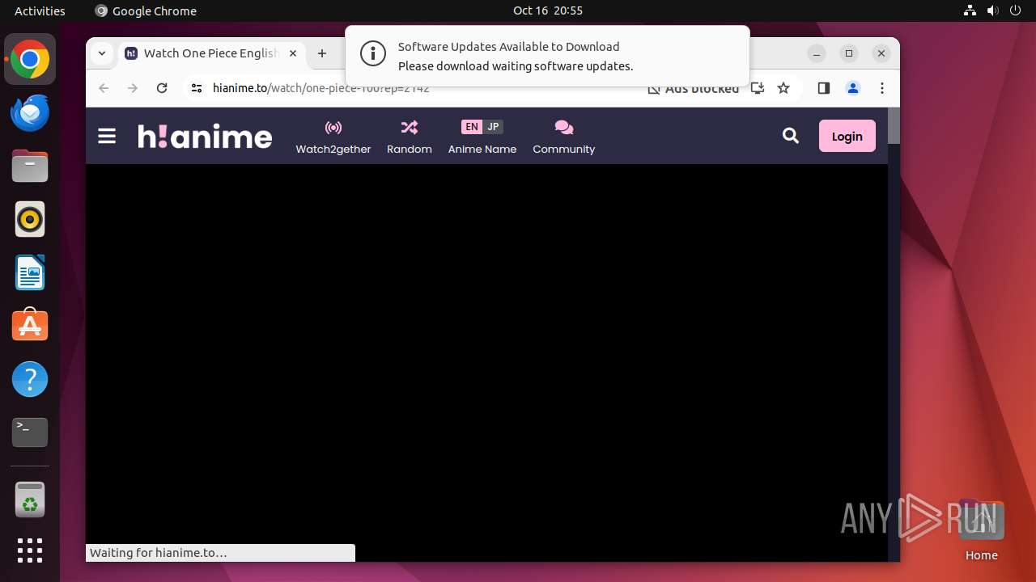1036x582 pixels.
Task: Open Trash from the dock
Action: pos(30,500)
